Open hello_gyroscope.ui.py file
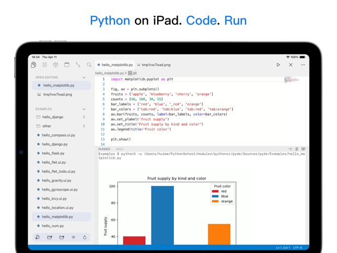The height and width of the screenshot is (253, 337). pyautogui.click(x=61, y=189)
